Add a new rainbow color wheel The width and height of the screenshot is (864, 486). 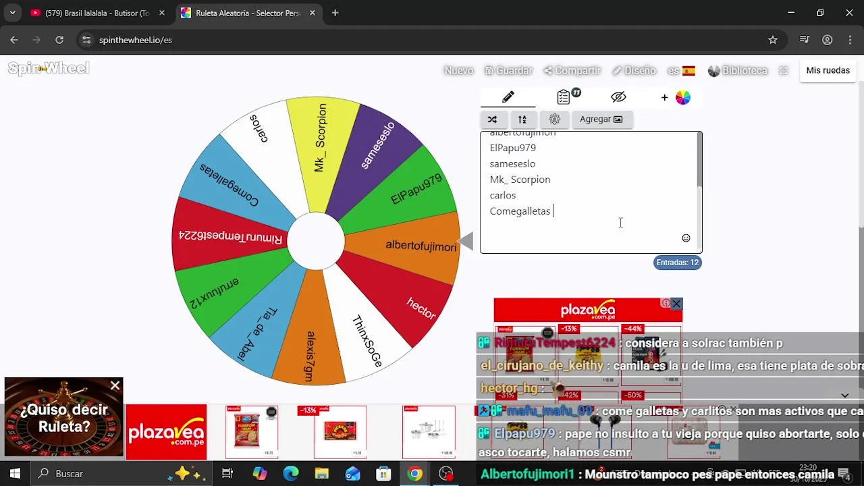coord(677,98)
